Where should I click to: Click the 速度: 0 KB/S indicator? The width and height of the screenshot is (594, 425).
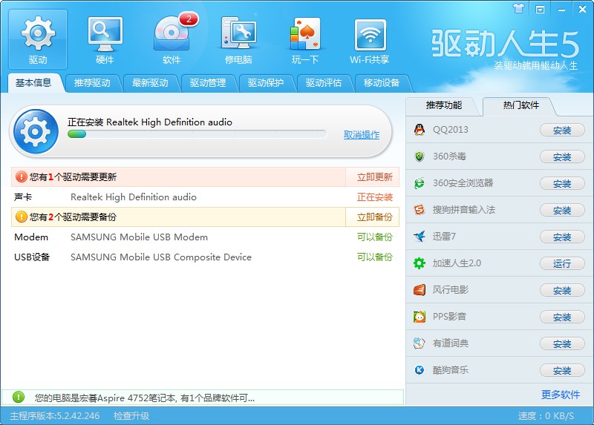click(546, 416)
